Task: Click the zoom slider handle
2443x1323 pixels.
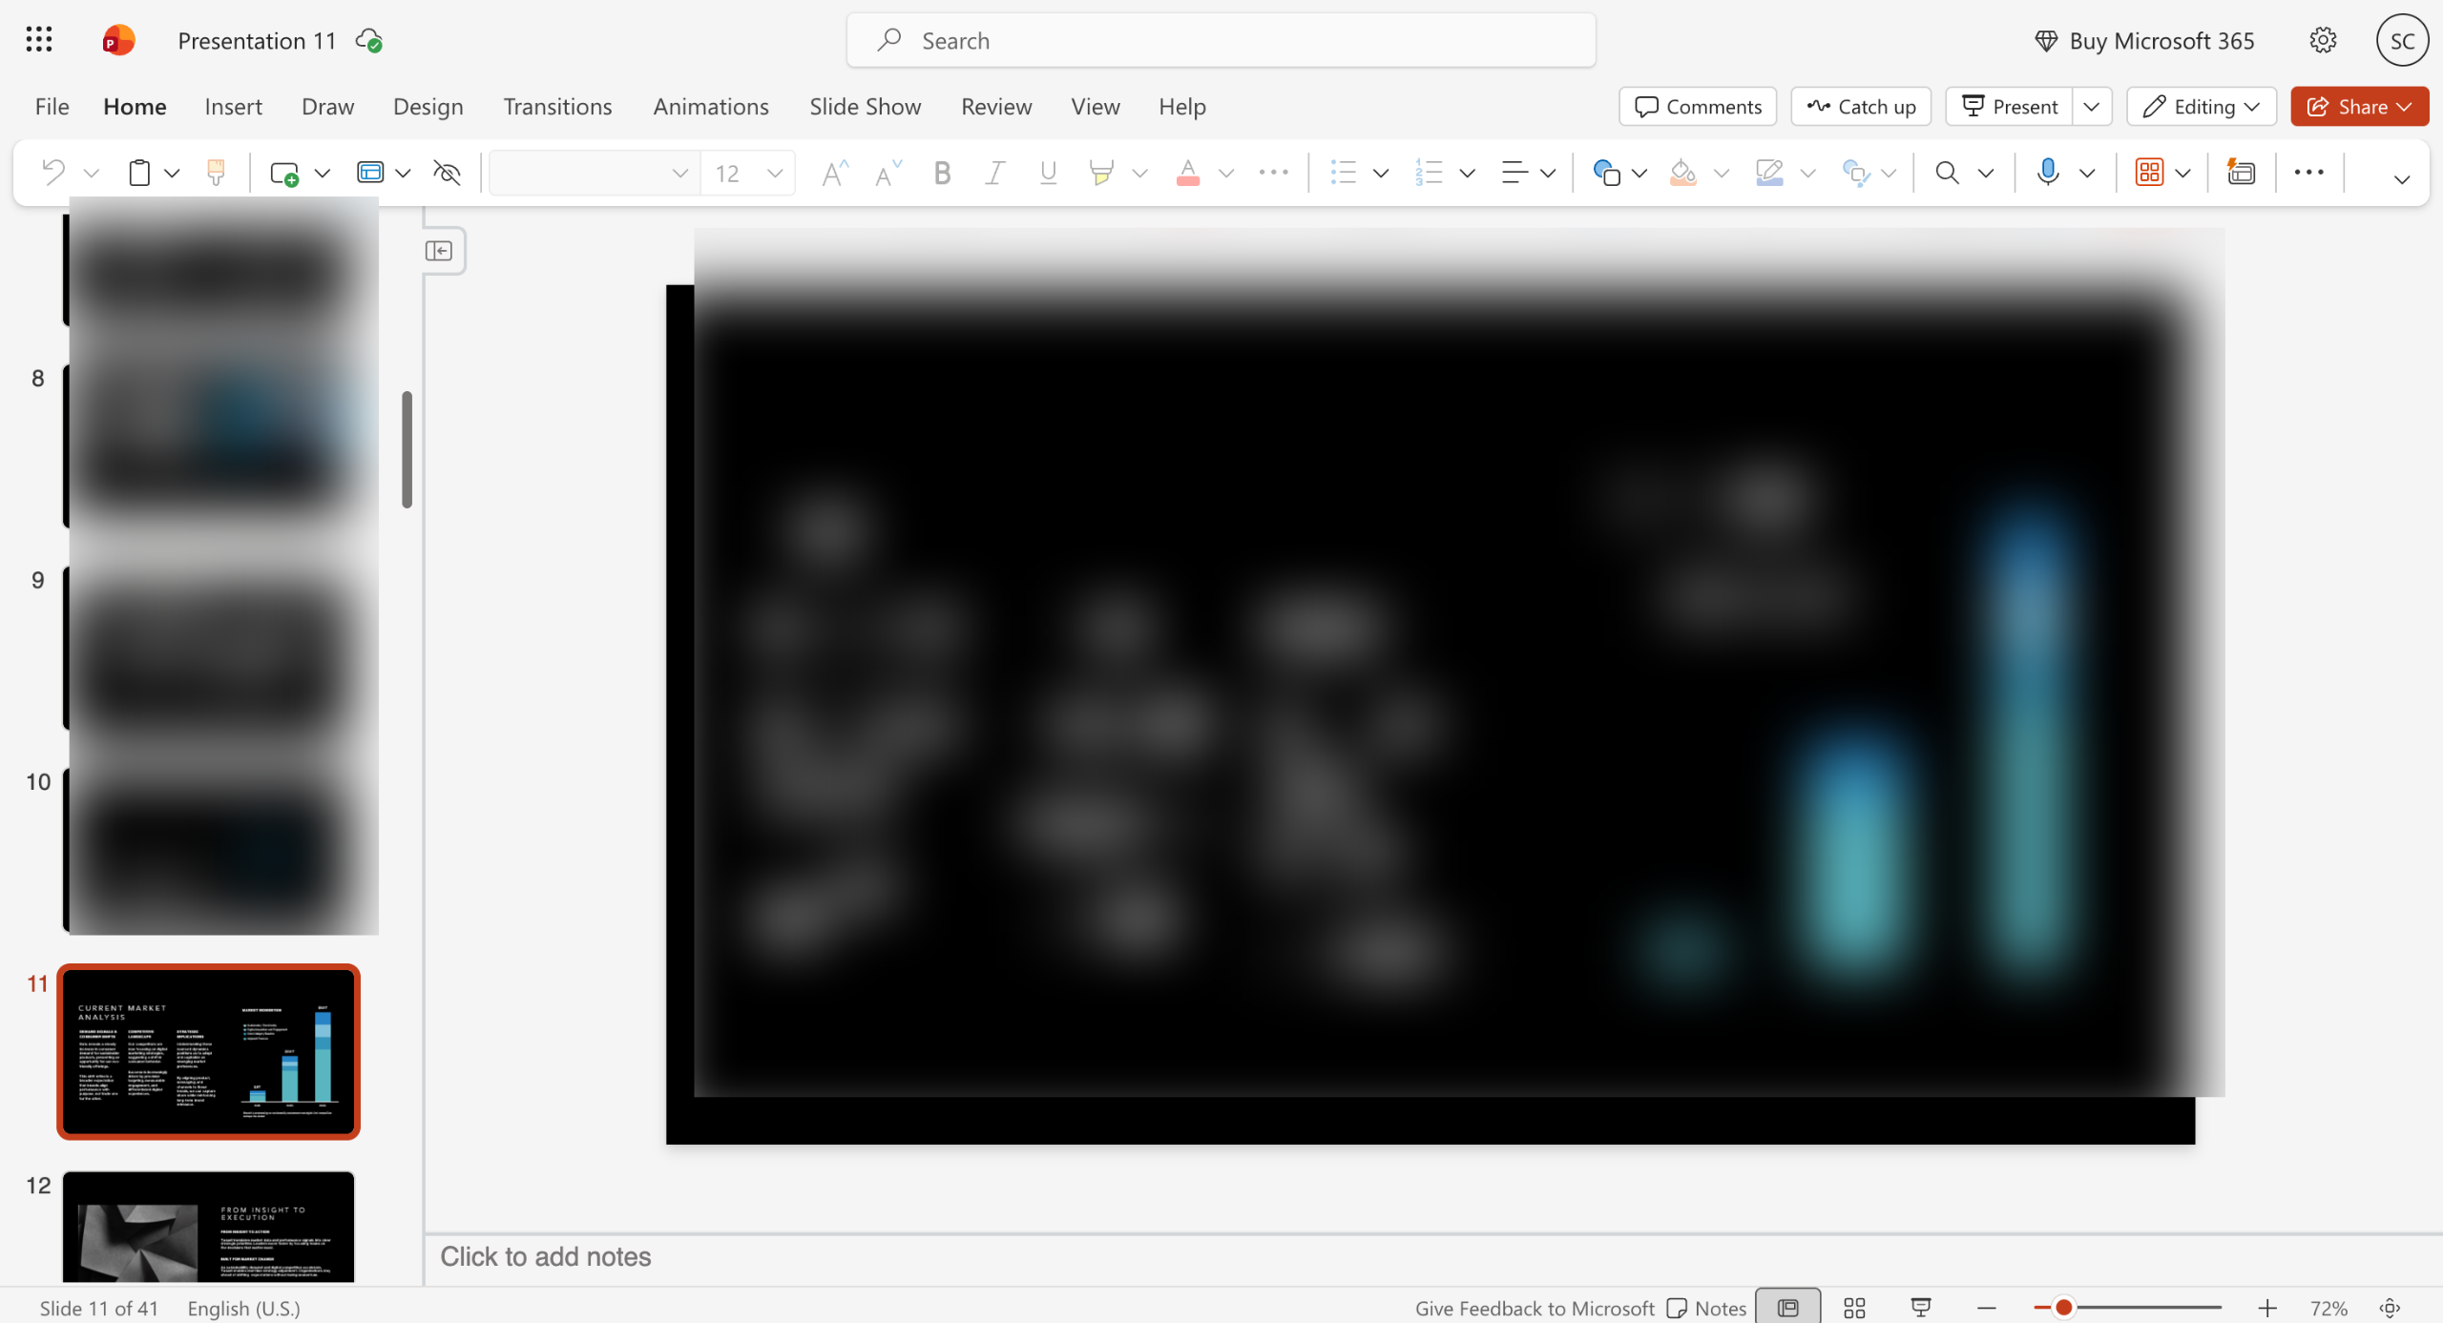Action: click(x=2063, y=1307)
